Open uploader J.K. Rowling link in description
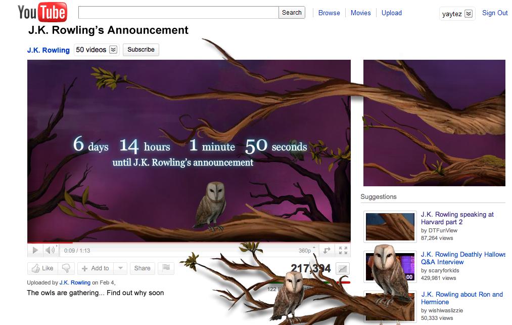The image size is (512, 325). point(75,282)
